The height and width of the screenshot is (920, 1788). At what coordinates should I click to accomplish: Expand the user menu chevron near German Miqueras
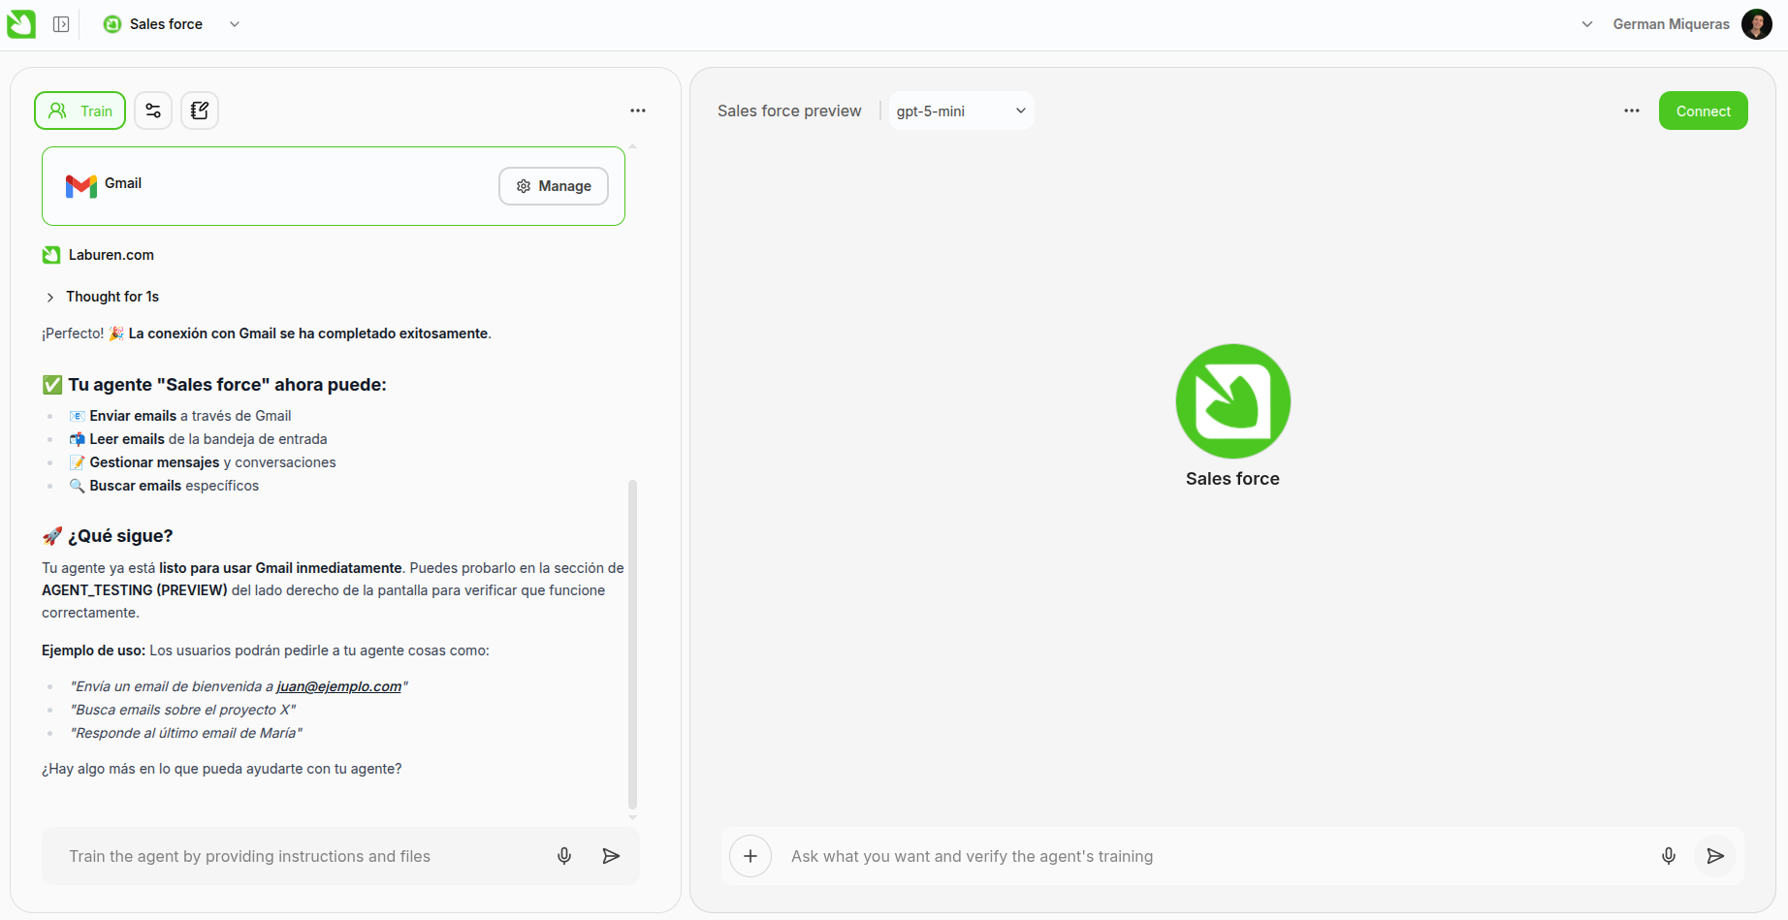click(1587, 24)
